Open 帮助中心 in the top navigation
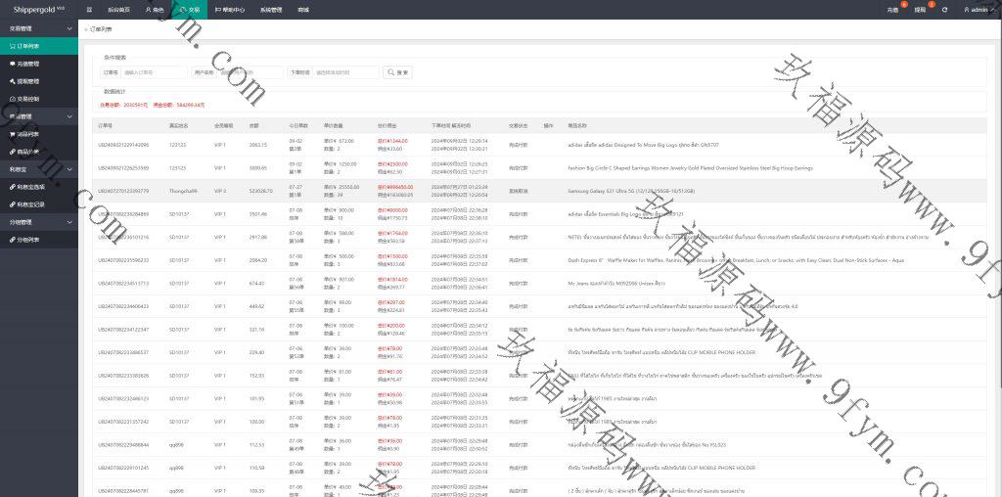The image size is (1002, 497). tap(230, 9)
